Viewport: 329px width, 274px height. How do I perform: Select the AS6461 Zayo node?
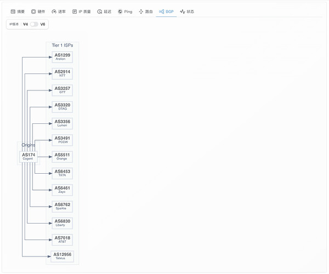(x=63, y=190)
